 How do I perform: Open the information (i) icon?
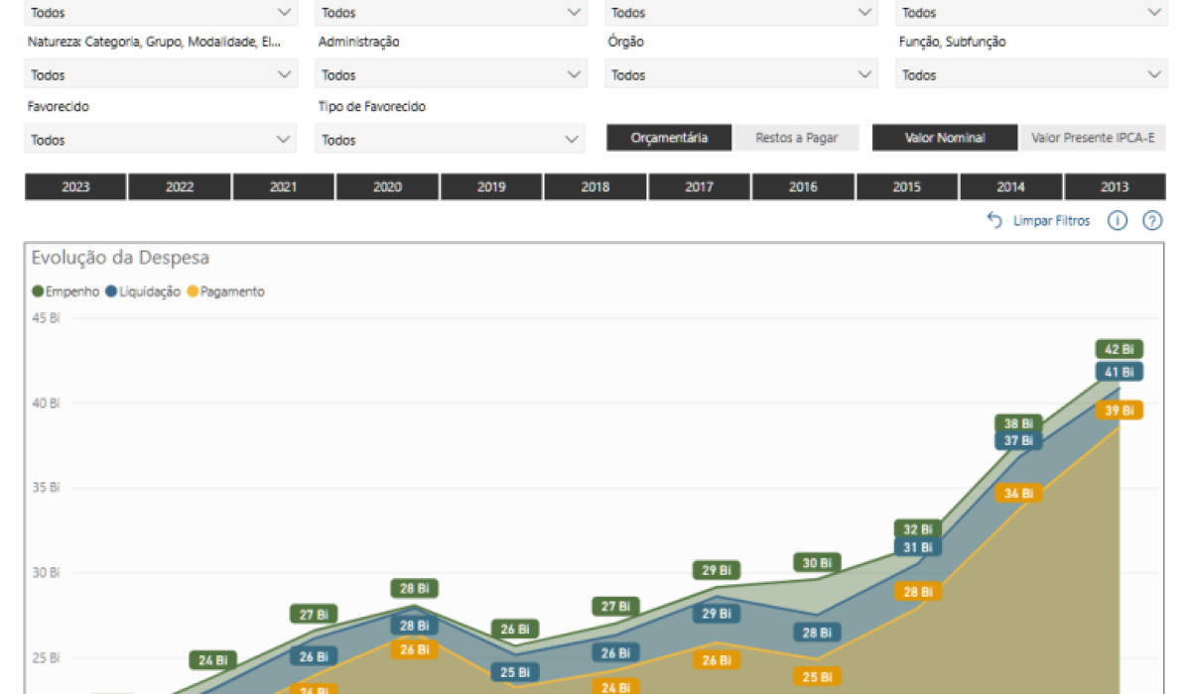[x=1118, y=221]
